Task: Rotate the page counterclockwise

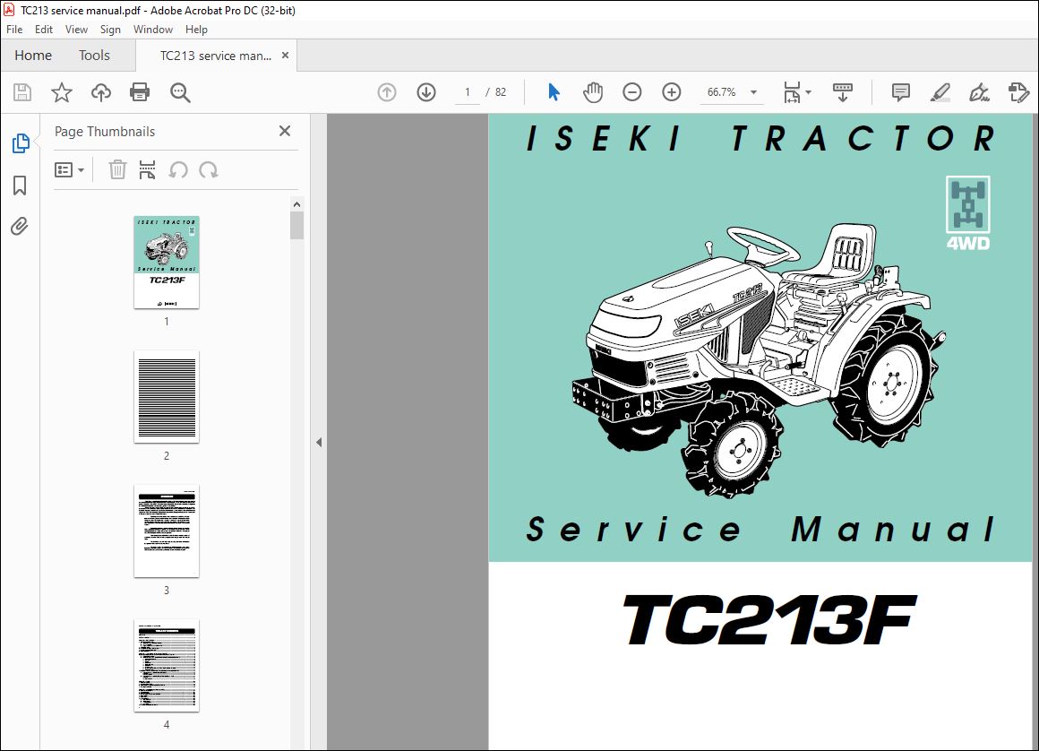Action: click(178, 169)
